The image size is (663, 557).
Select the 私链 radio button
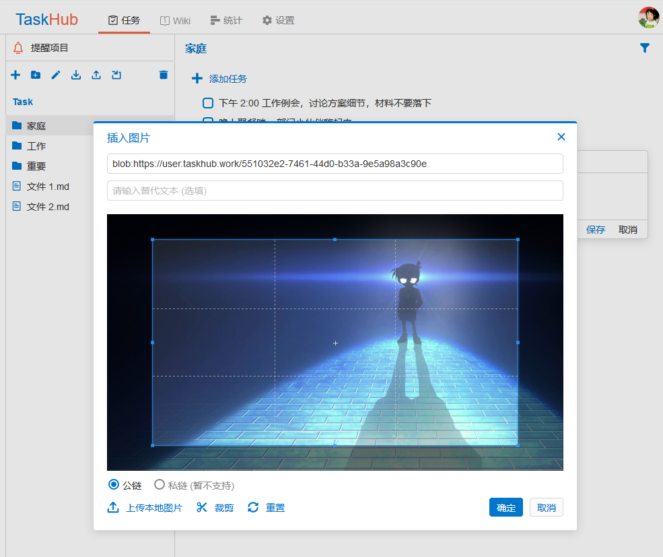pyautogui.click(x=160, y=485)
